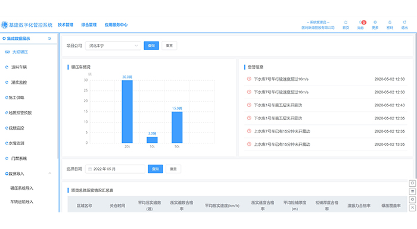Click 重置 button next to date field
This screenshot has width=417, height=229.
click(x=173, y=169)
